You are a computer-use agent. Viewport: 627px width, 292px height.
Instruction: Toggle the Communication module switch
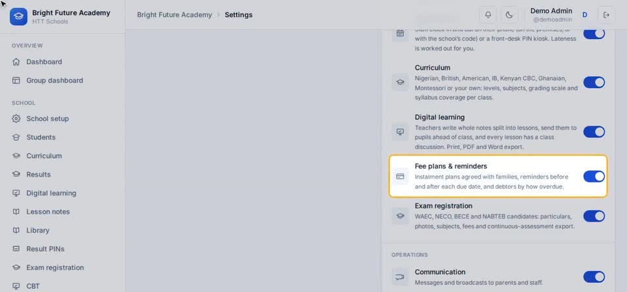point(594,277)
